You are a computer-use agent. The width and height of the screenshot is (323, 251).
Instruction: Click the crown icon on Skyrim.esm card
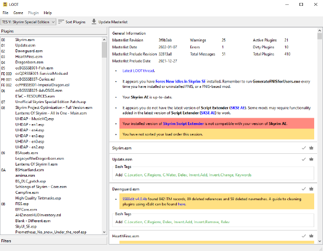click(311, 147)
